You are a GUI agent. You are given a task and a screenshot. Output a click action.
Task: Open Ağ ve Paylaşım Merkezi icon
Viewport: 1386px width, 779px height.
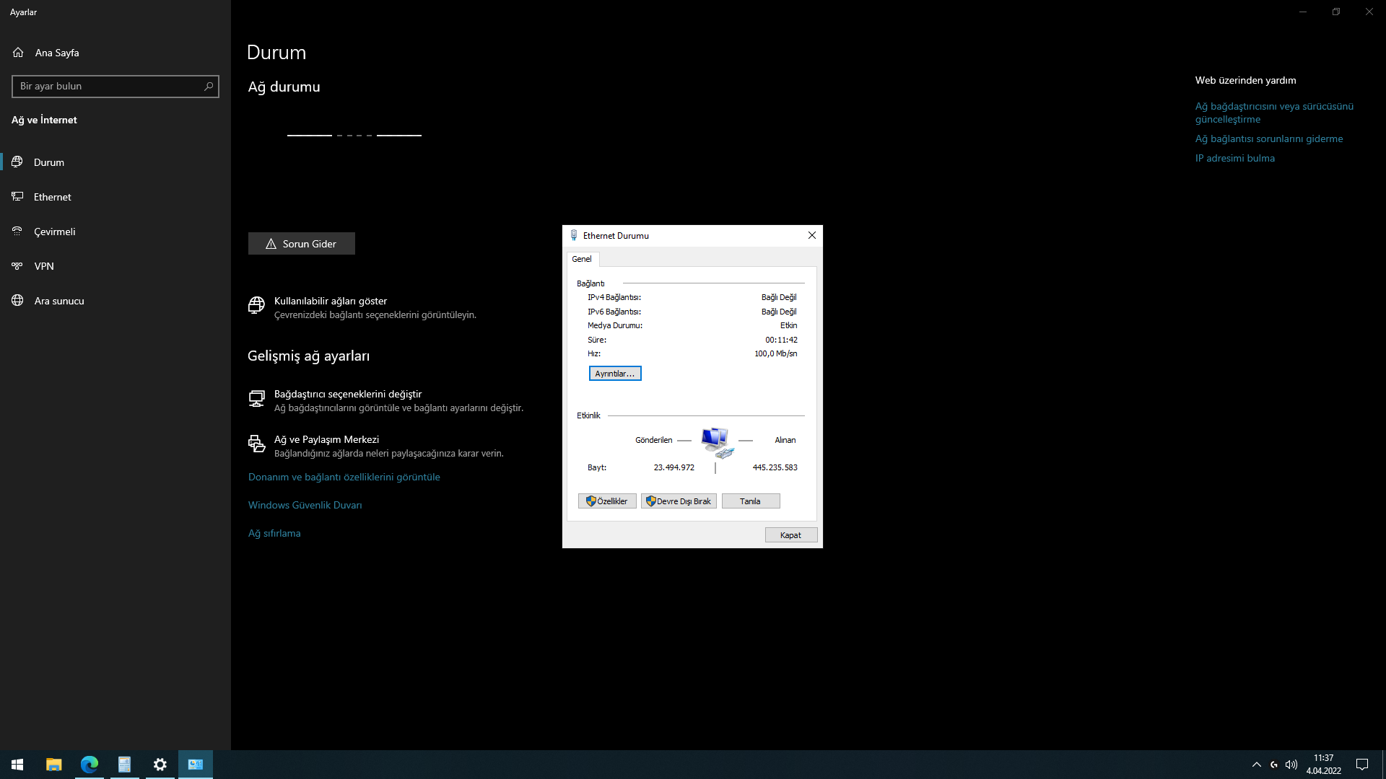(256, 444)
